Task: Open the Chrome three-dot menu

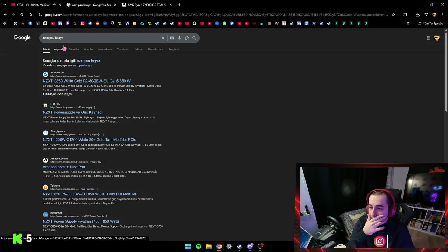Action: tap(443, 15)
